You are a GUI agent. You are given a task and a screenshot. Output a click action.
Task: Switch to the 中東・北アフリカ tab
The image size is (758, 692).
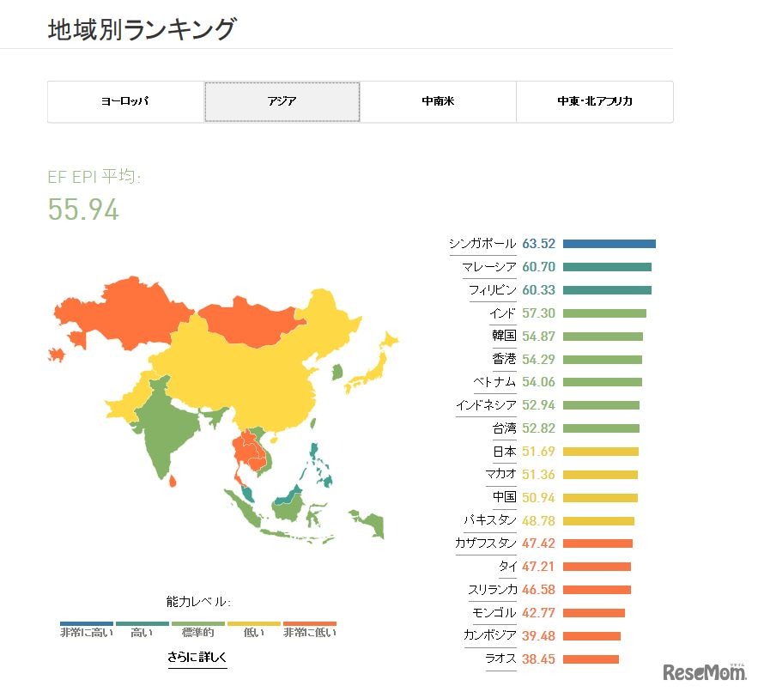click(x=594, y=101)
